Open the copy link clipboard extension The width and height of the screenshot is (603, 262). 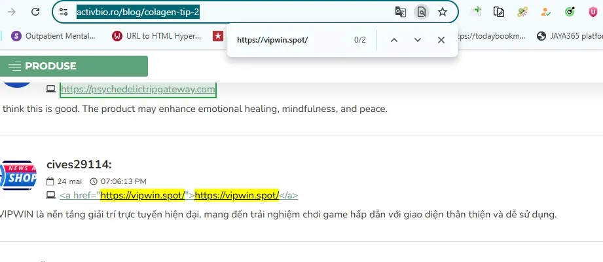(499, 12)
